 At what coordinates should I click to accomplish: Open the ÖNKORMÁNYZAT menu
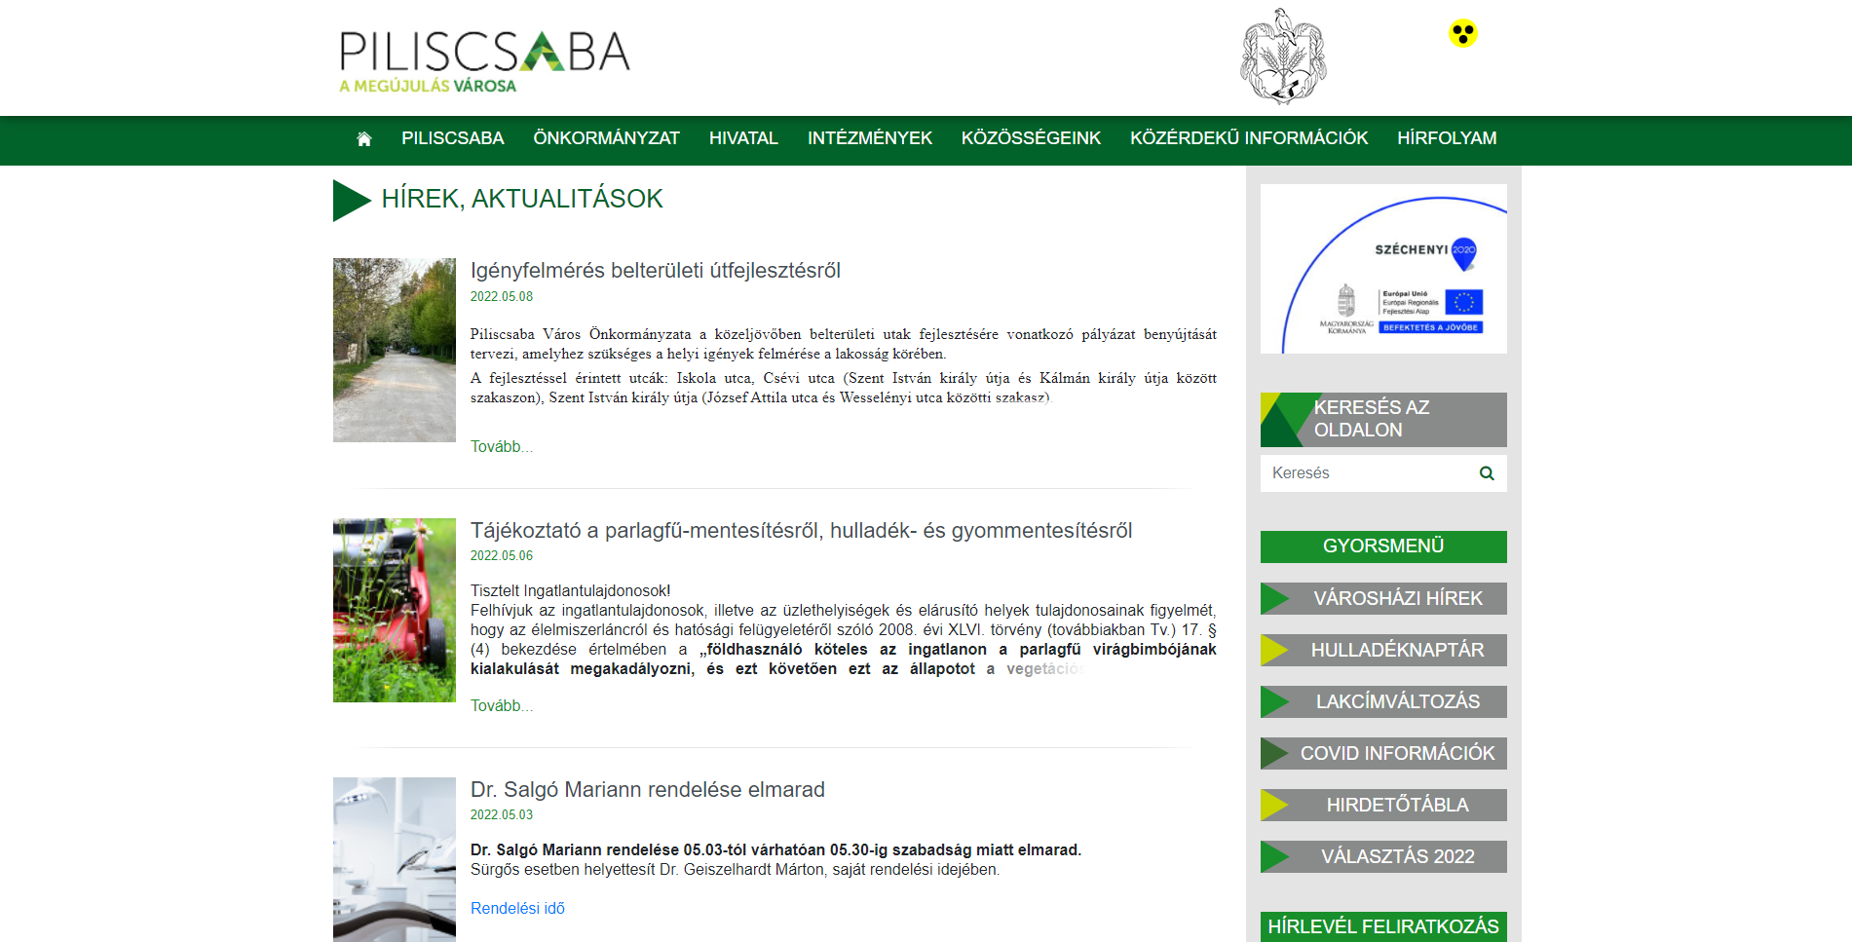tap(606, 139)
